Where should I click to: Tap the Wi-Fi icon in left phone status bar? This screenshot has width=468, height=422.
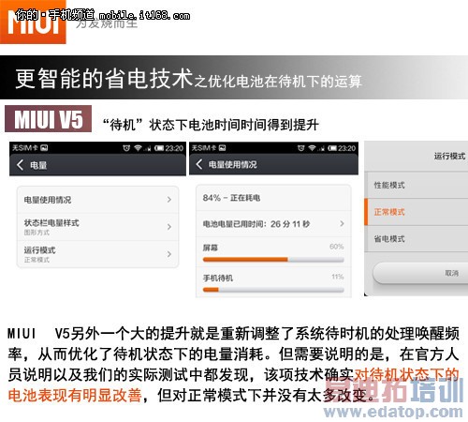[138, 148]
